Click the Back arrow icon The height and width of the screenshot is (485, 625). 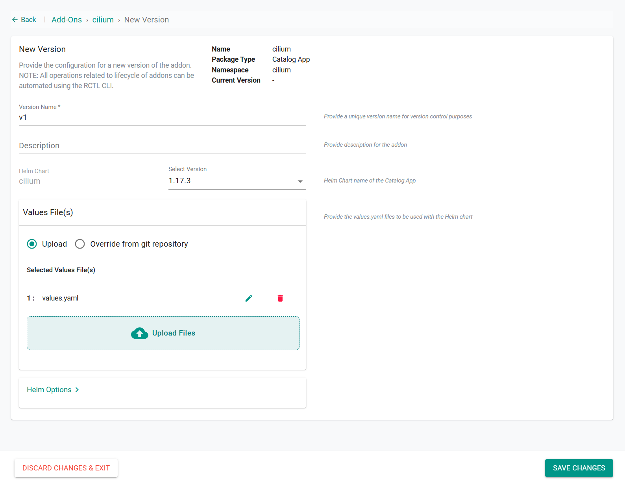[15, 20]
